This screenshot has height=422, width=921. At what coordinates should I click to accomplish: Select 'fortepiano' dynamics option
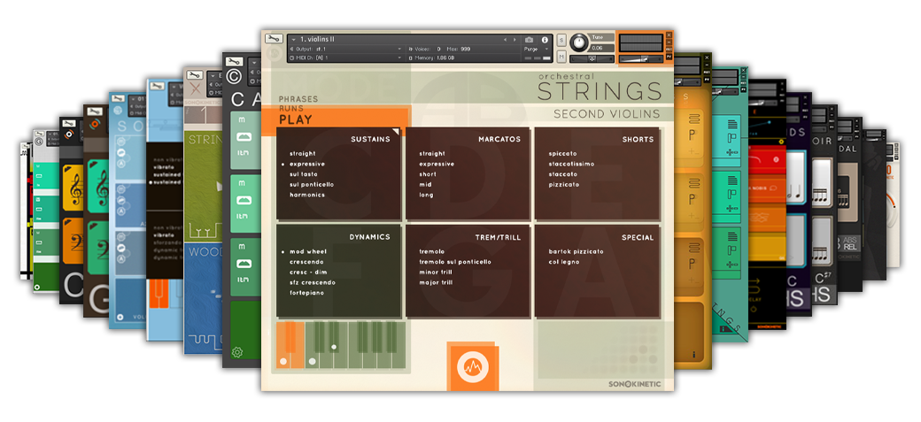point(306,293)
